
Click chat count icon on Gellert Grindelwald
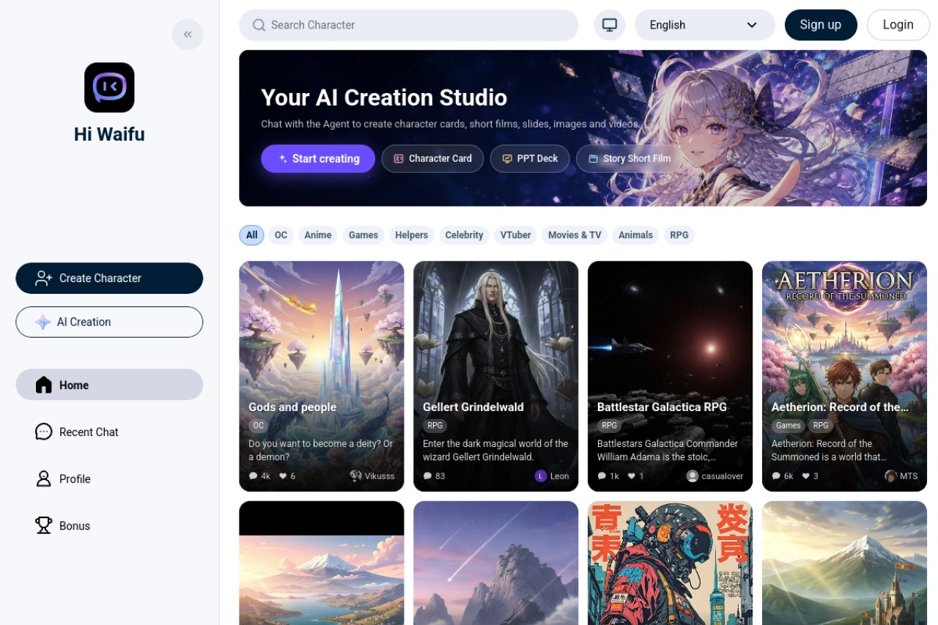[x=427, y=476]
